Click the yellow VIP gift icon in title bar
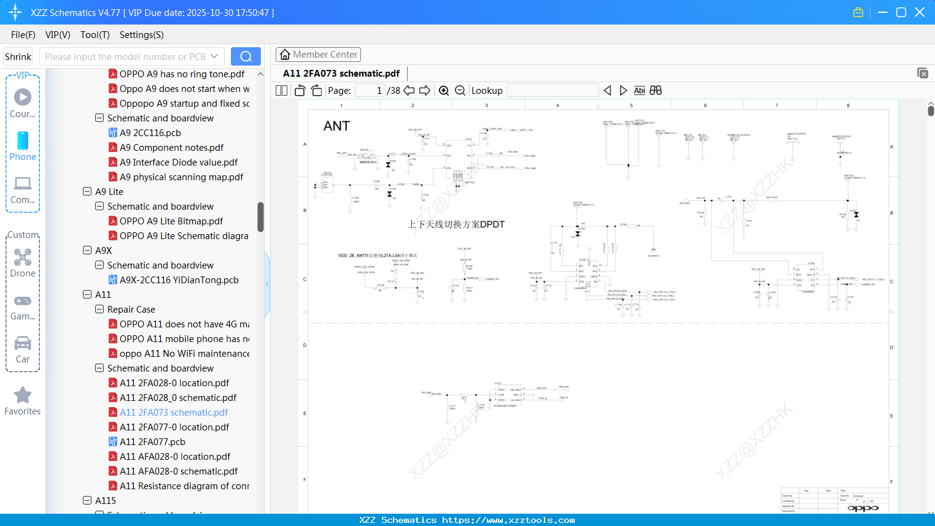The image size is (935, 526). click(x=858, y=12)
